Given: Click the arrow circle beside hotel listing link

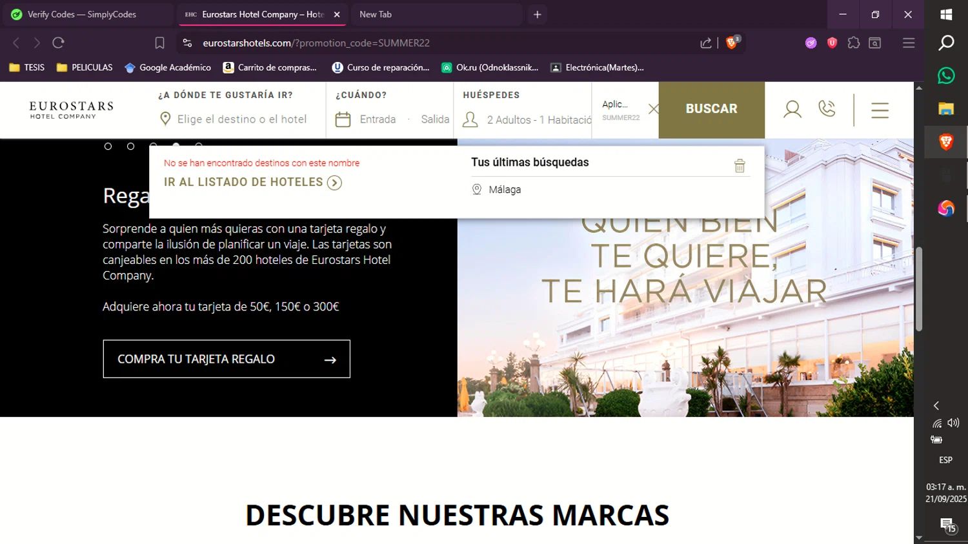Looking at the screenshot, I should pyautogui.click(x=334, y=183).
